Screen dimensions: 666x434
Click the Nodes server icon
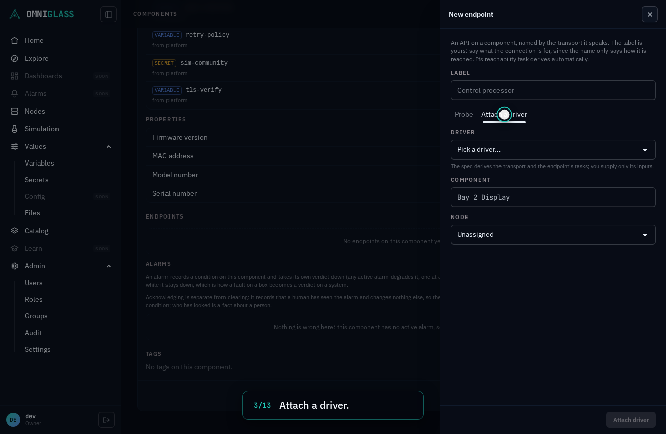click(x=15, y=111)
